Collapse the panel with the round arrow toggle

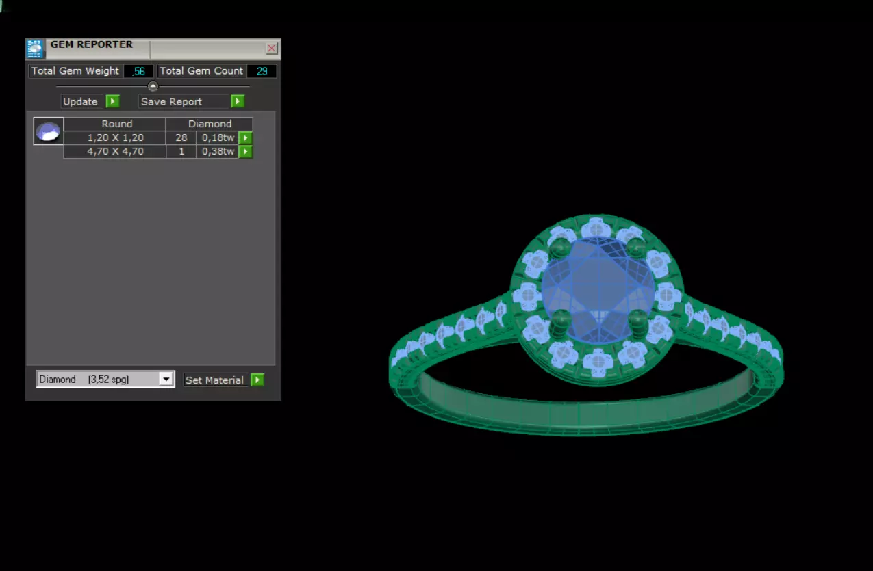pos(153,86)
